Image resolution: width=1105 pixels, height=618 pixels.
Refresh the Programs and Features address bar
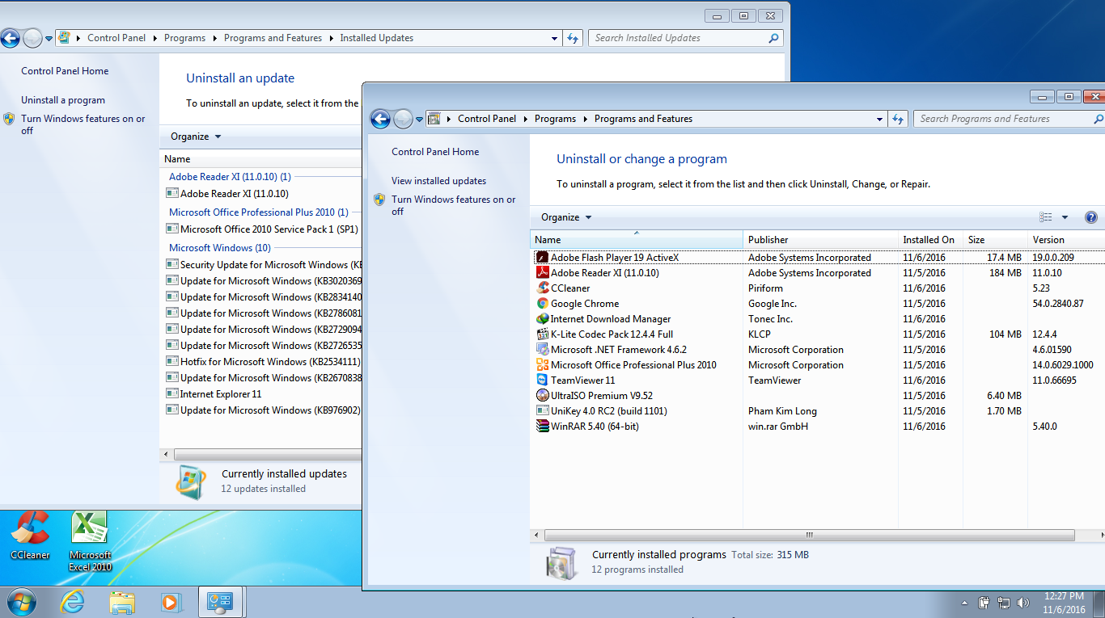click(x=897, y=119)
